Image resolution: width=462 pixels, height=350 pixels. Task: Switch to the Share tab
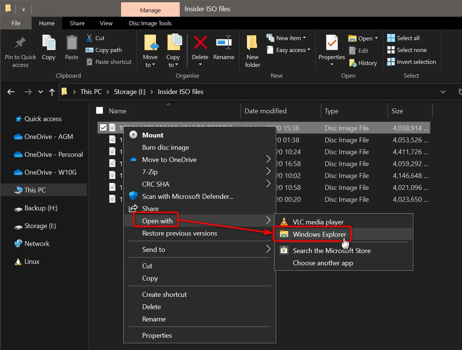[77, 23]
